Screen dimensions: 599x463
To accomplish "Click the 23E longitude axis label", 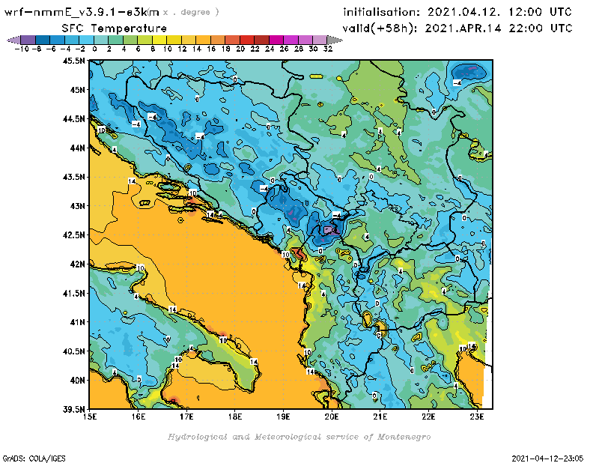I will [x=477, y=416].
